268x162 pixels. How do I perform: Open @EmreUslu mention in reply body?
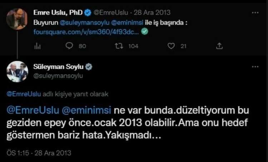point(33,110)
